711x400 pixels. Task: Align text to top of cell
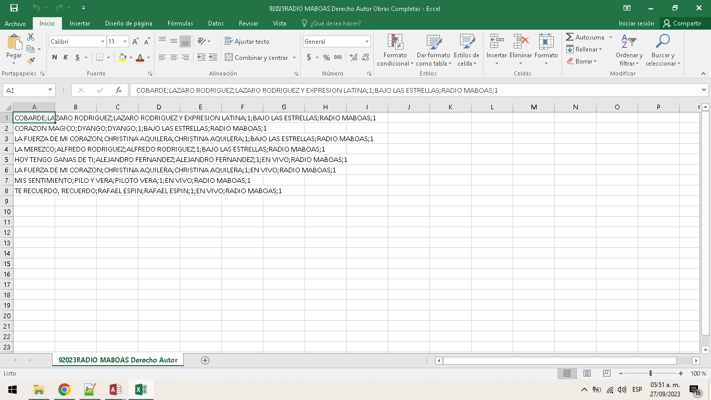[162, 41]
